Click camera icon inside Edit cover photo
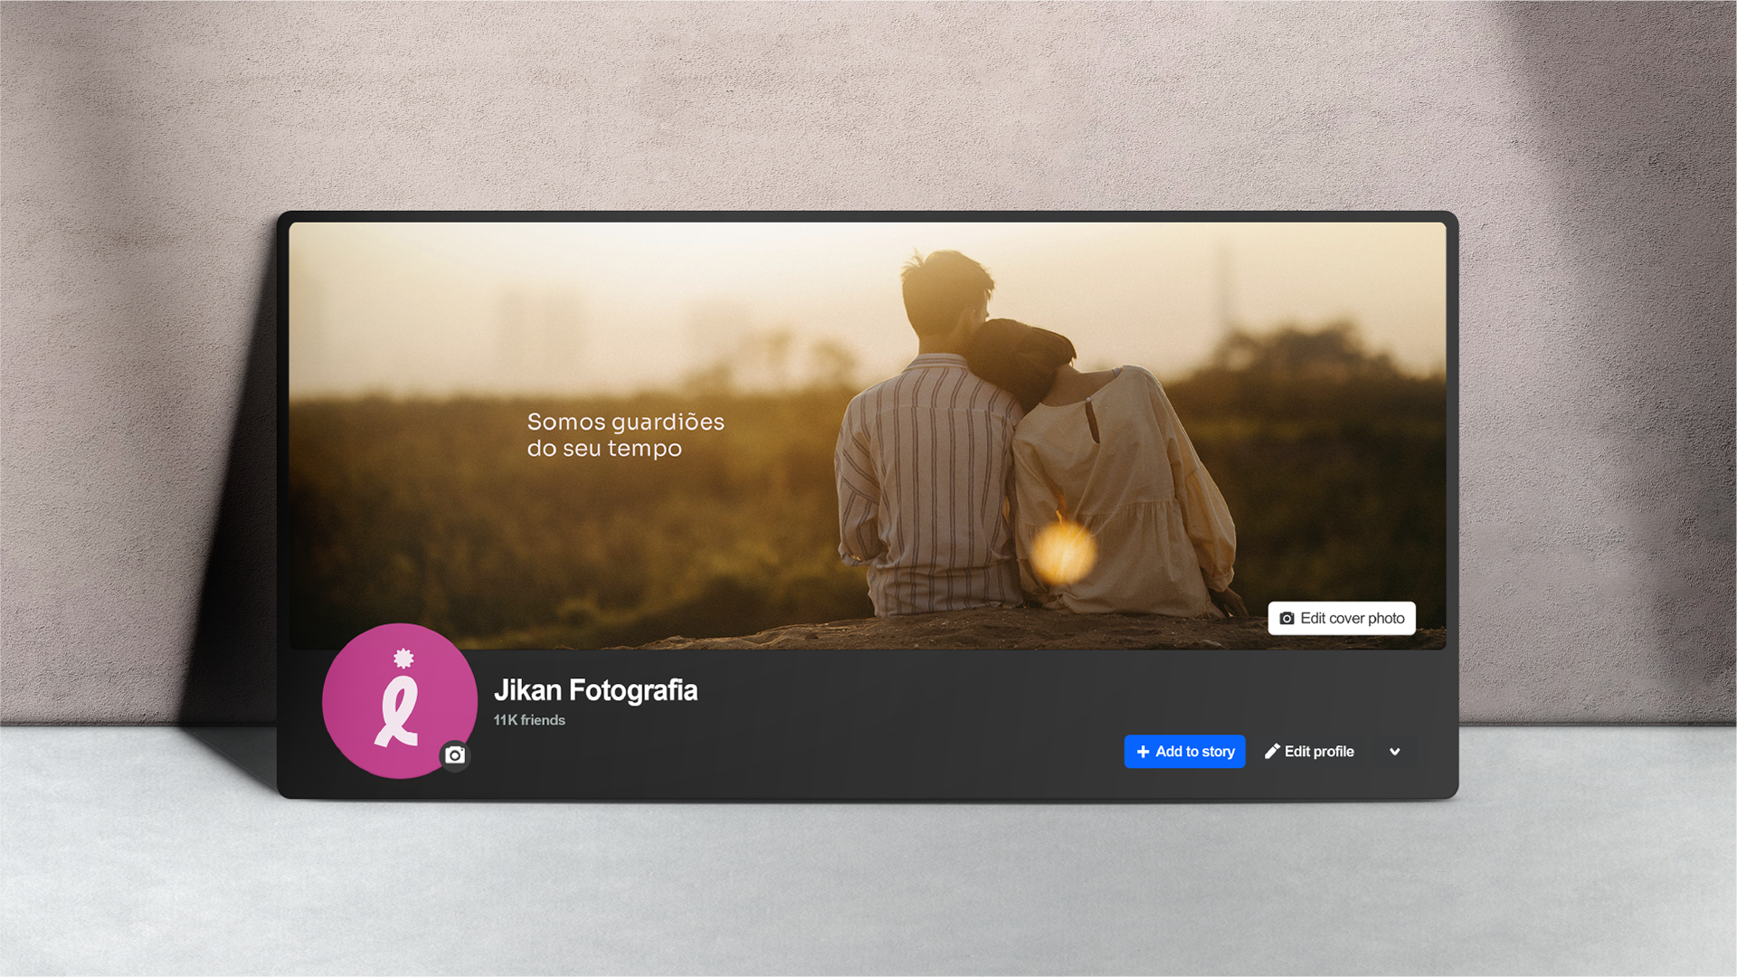 (x=1286, y=619)
